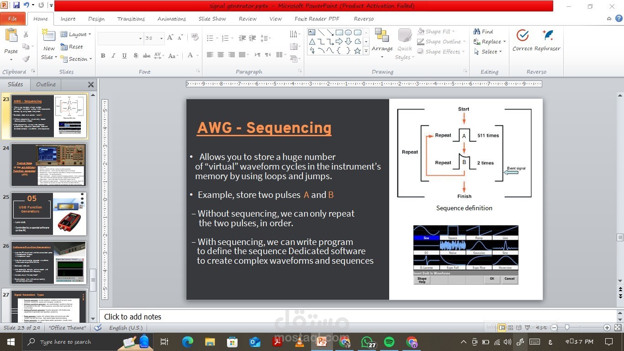Open Text Direction options
Viewport: 624px width, 351px height.
295,34
